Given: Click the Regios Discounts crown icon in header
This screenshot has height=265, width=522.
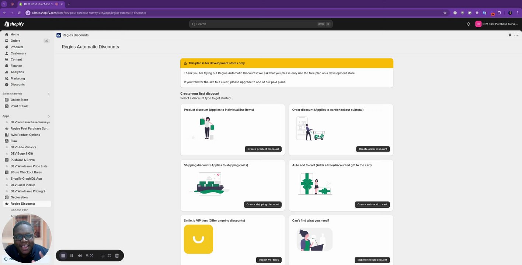Looking at the screenshot, I should click(59, 35).
